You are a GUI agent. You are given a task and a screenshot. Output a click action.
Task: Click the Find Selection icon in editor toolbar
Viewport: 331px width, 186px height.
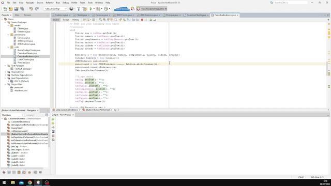(100, 20)
